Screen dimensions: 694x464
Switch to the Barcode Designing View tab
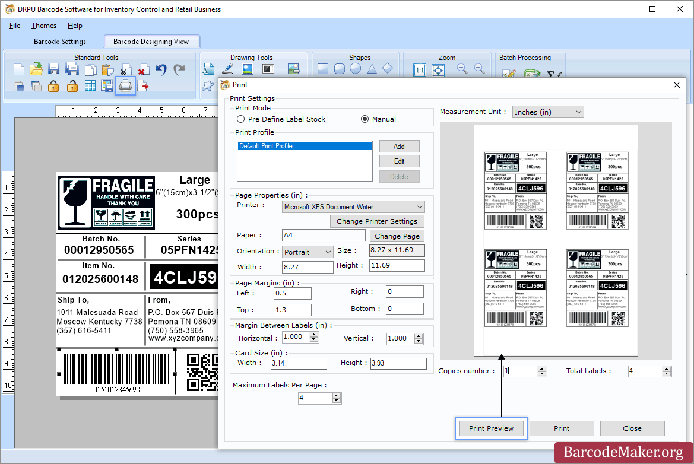(151, 41)
